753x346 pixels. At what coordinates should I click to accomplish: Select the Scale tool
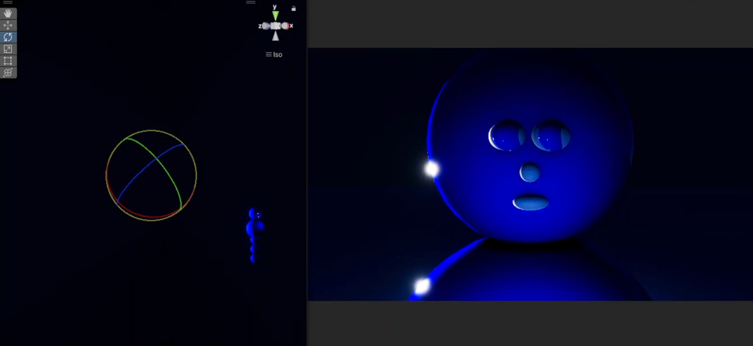point(8,49)
